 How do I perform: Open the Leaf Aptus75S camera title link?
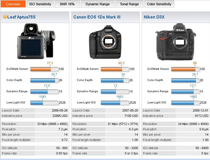point(21,17)
